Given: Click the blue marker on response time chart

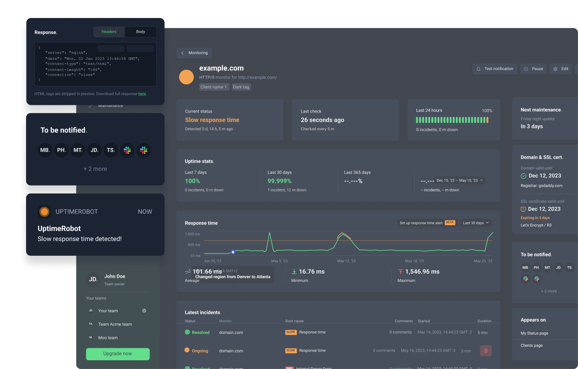Looking at the screenshot, I should [233, 252].
